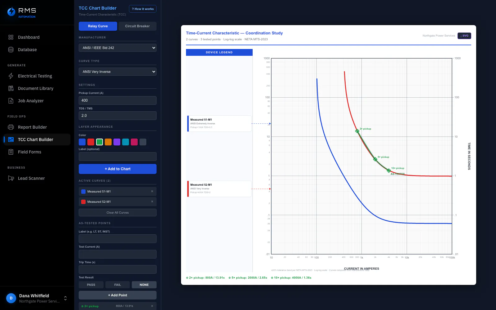Screen dimensions: 496x310
Task: Pick the pink layer color swatch
Action: 134,142
